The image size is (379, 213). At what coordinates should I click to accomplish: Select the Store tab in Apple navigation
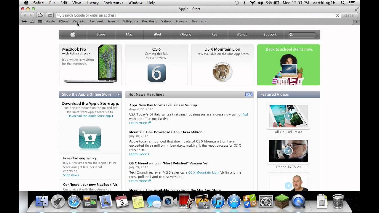pos(101,35)
